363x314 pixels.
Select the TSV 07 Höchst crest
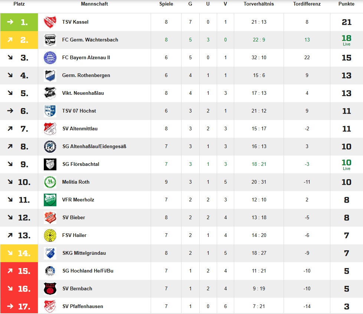pos(50,111)
